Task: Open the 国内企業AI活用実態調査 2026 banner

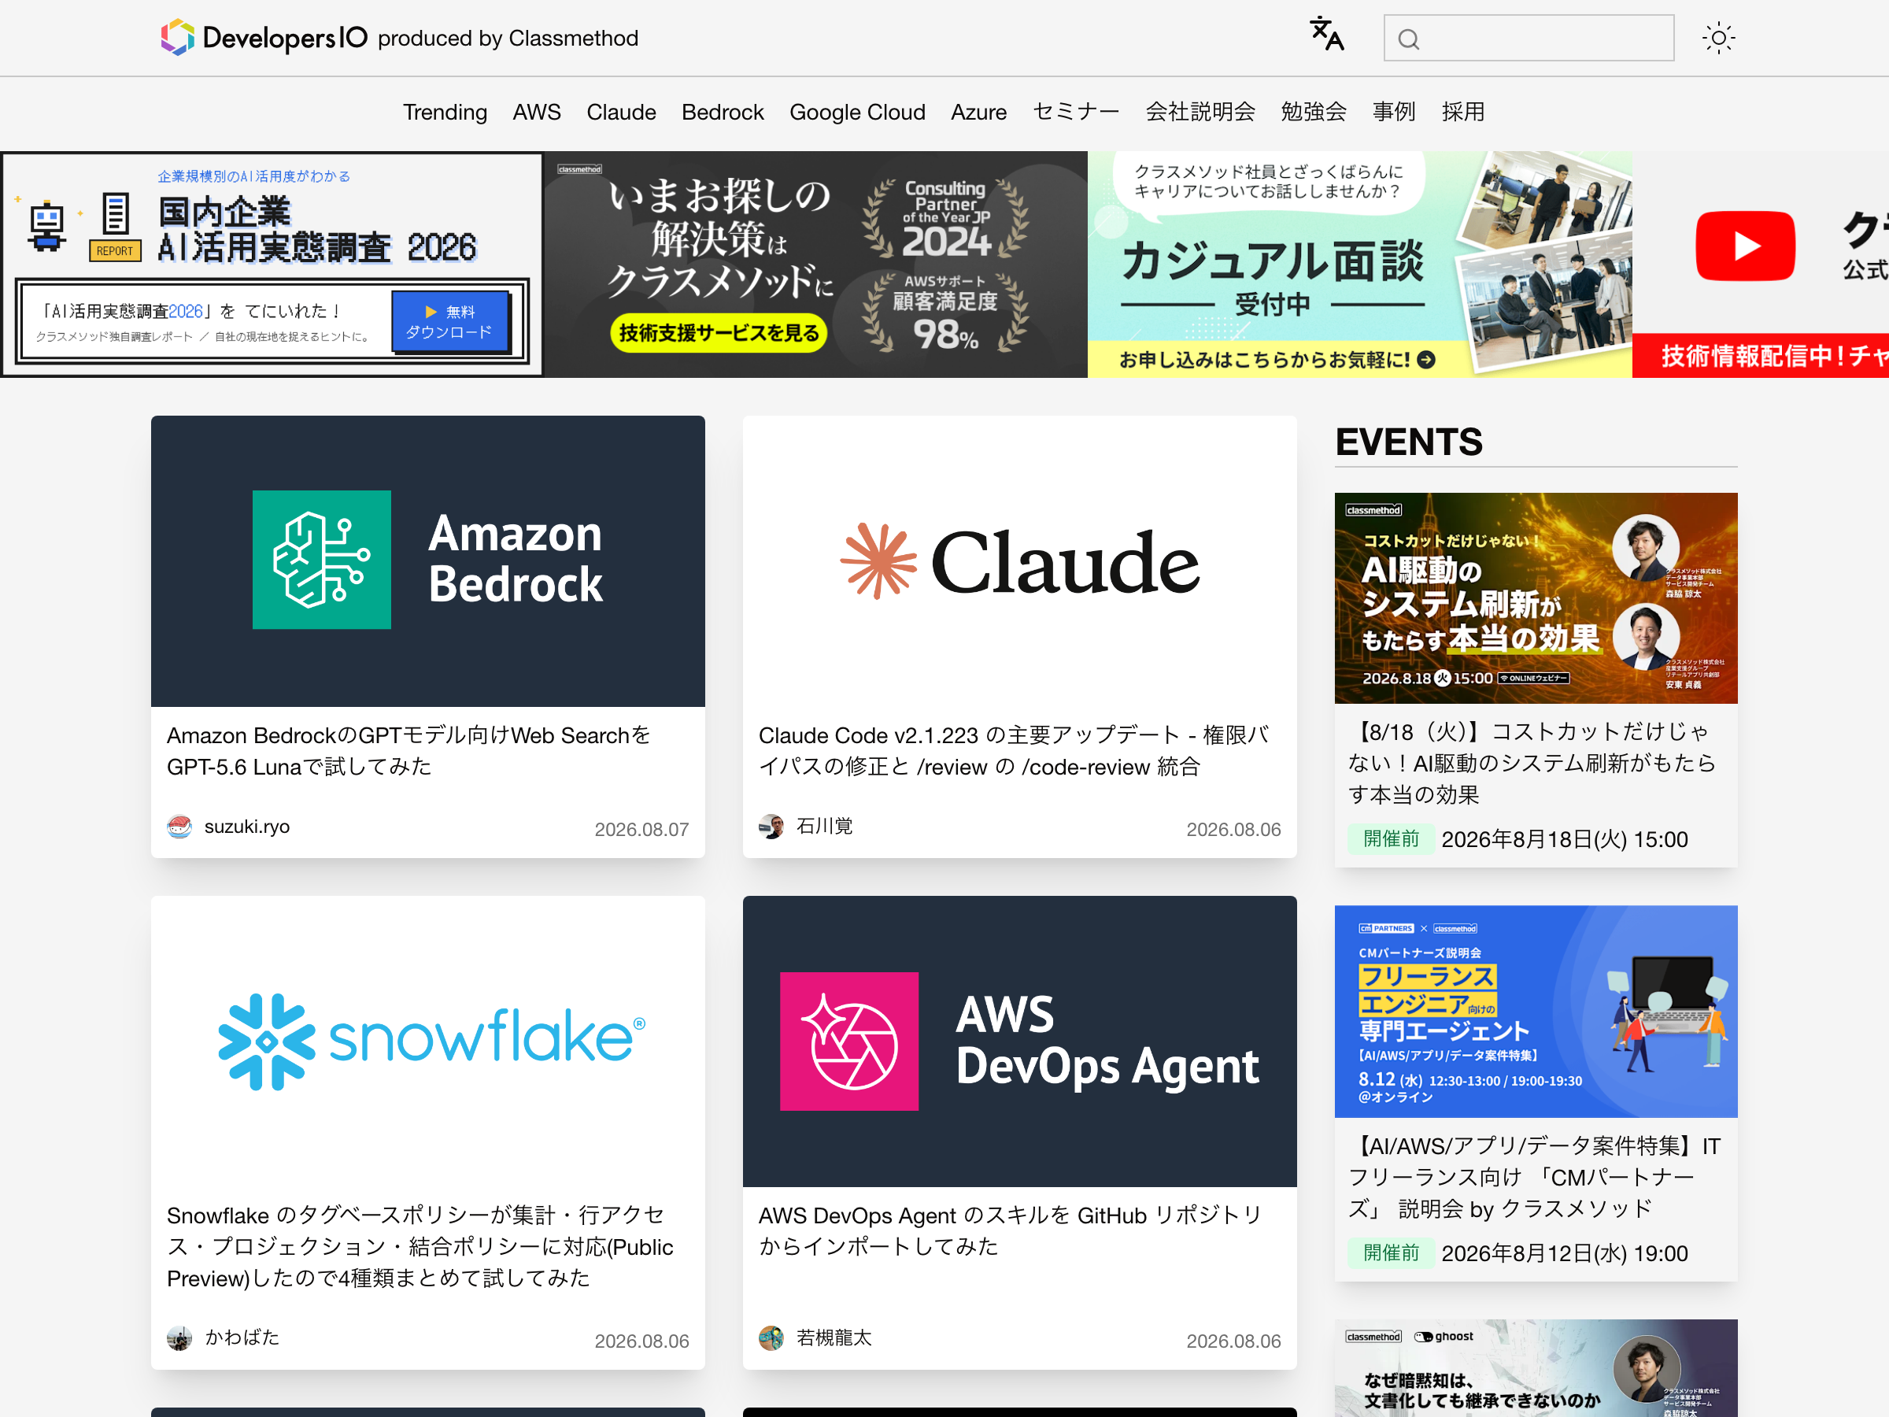Action: click(272, 265)
